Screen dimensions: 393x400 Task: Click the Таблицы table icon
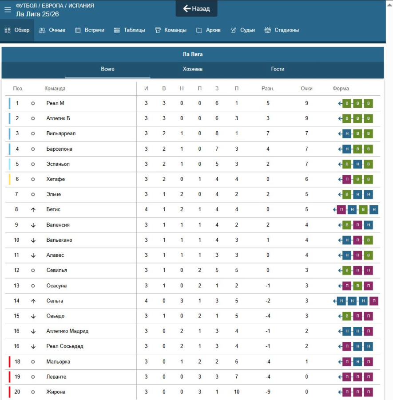[x=117, y=30]
